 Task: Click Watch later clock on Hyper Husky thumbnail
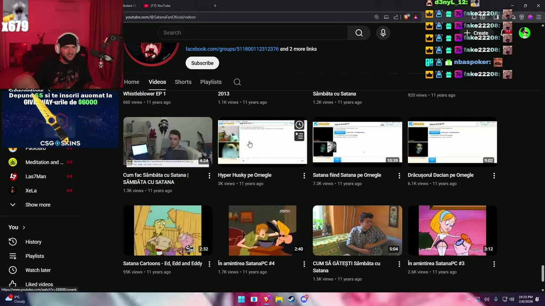(x=299, y=125)
